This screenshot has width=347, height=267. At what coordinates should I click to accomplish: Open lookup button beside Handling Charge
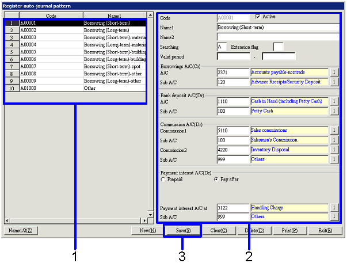point(334,207)
